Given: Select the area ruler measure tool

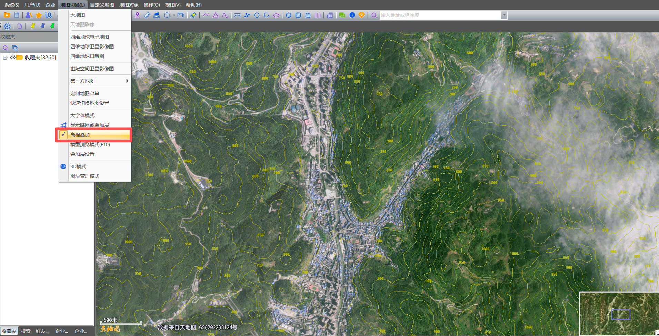Looking at the screenshot, I should (x=157, y=15).
